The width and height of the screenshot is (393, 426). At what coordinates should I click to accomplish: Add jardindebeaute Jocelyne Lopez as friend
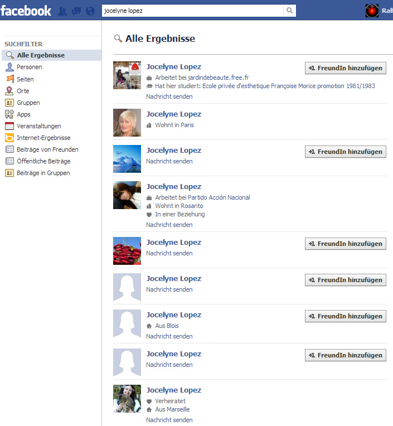[x=346, y=68]
